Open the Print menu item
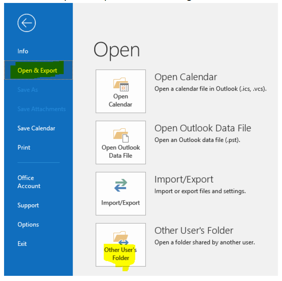The image size is (282, 281). (x=24, y=148)
